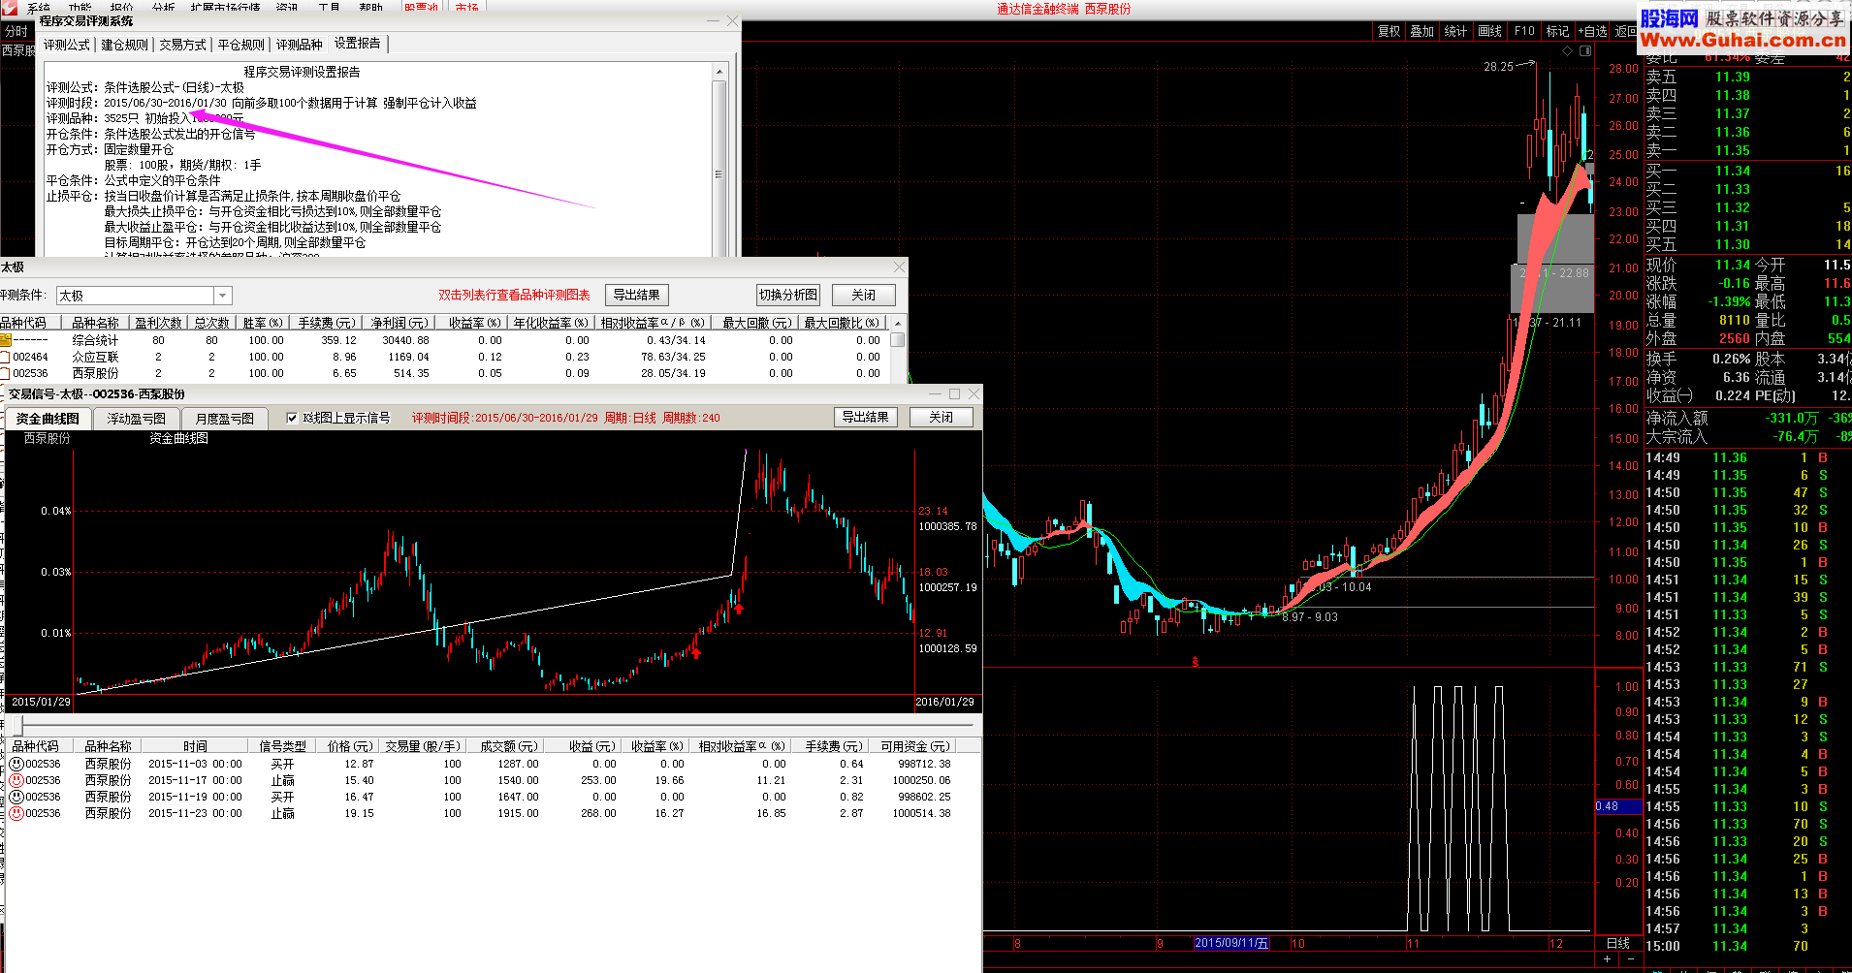Toggle the side panel layout icon
This screenshot has height=973, width=1852.
(1586, 51)
